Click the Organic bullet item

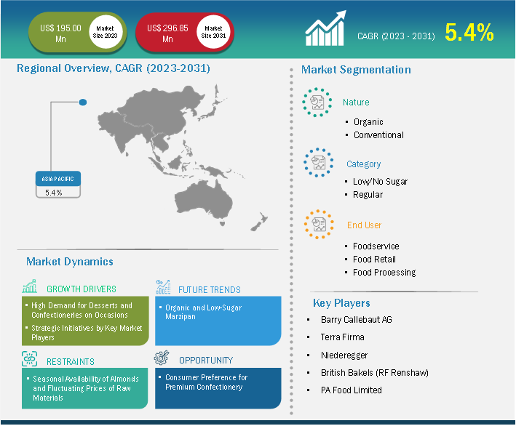(368, 122)
